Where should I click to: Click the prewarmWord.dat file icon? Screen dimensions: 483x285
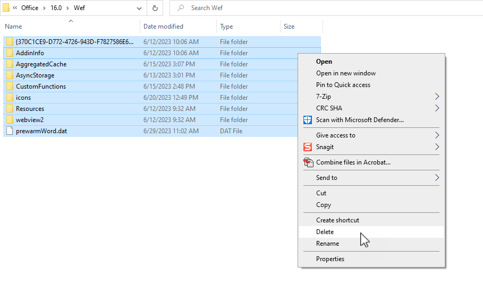pos(10,131)
